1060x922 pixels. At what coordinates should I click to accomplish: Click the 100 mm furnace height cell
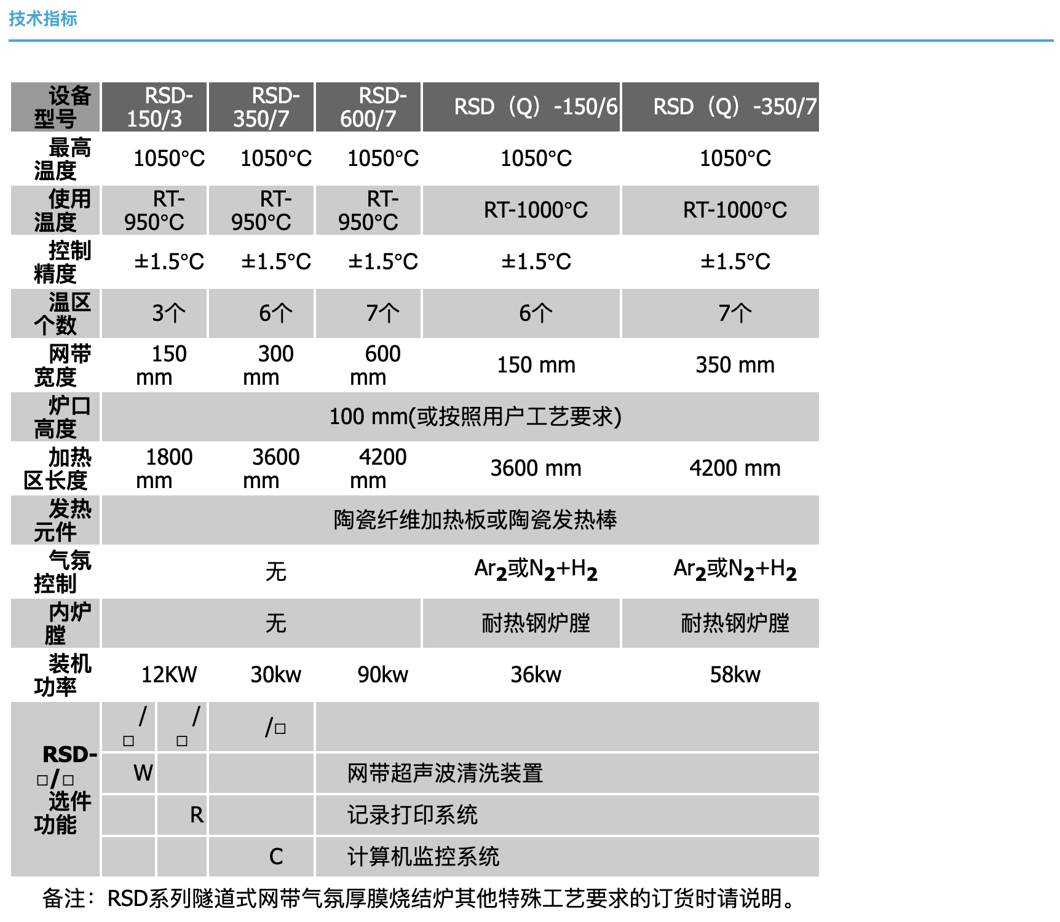click(475, 417)
